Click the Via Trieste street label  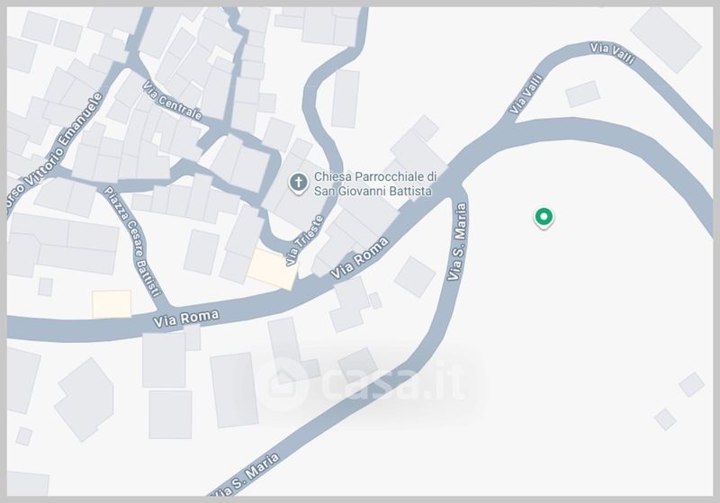(x=305, y=240)
